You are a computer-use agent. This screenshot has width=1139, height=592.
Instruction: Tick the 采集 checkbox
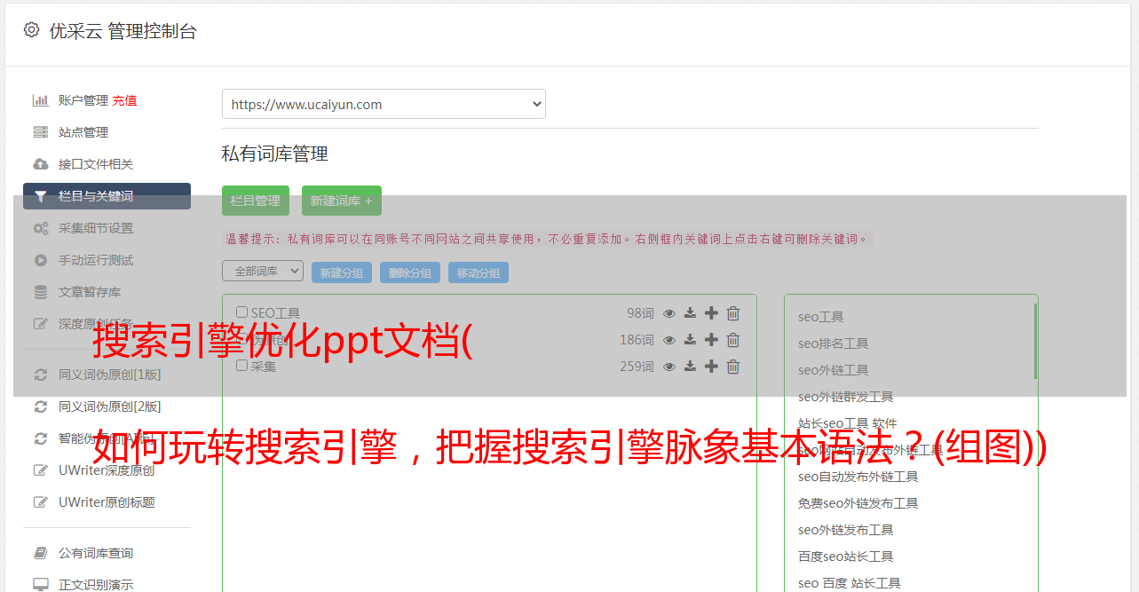(241, 366)
